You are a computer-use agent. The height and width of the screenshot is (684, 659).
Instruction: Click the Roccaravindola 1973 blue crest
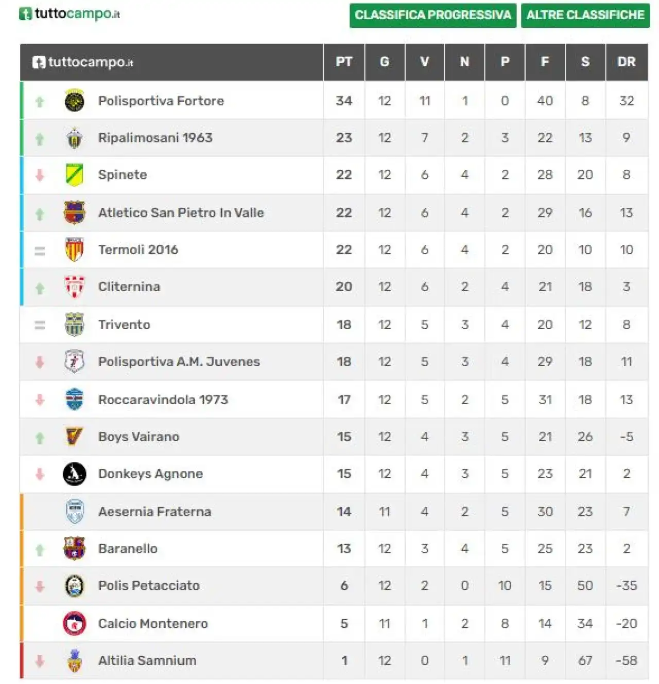pos(74,400)
